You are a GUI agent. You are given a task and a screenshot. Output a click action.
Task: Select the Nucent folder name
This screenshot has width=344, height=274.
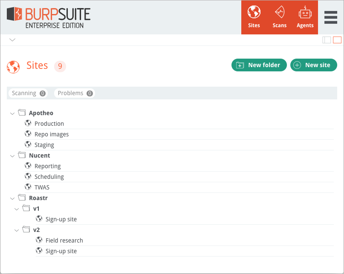[x=40, y=155]
